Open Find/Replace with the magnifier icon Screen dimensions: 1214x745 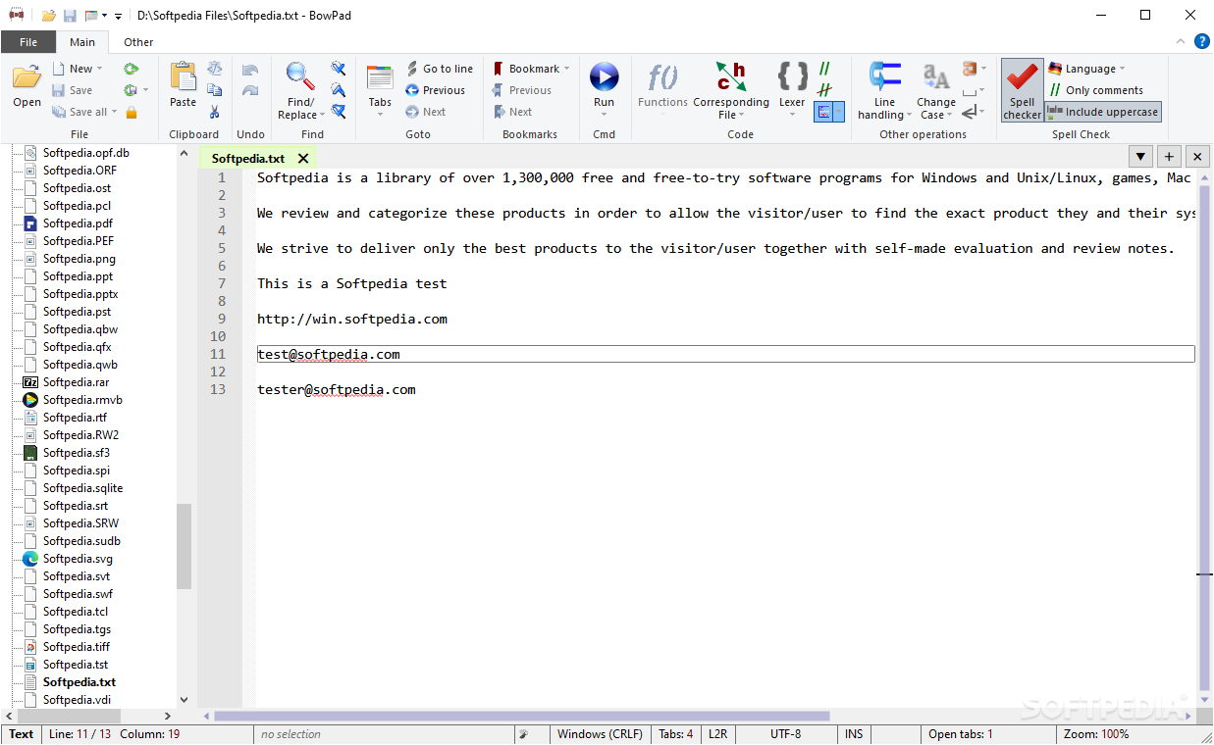[x=300, y=76]
